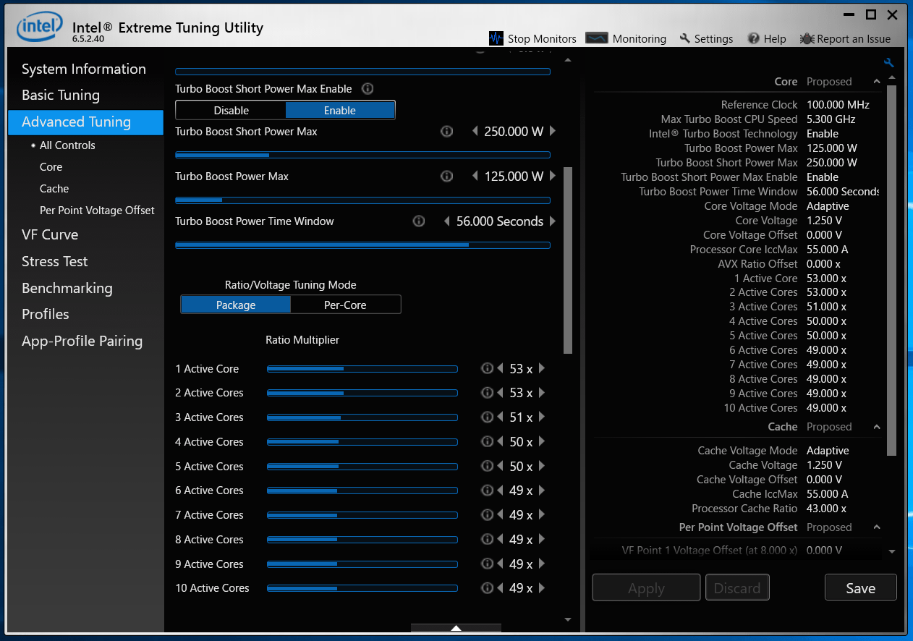Viewport: 913px width, 641px height.
Task: Decrease 3 Active Cores ratio multiplier
Action: pyautogui.click(x=500, y=417)
